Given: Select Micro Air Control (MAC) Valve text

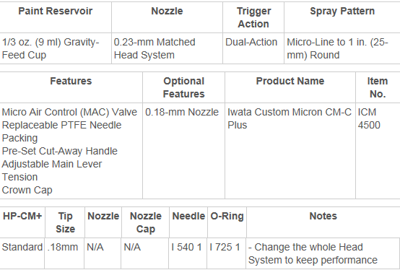Looking at the screenshot, I should click(x=69, y=112).
